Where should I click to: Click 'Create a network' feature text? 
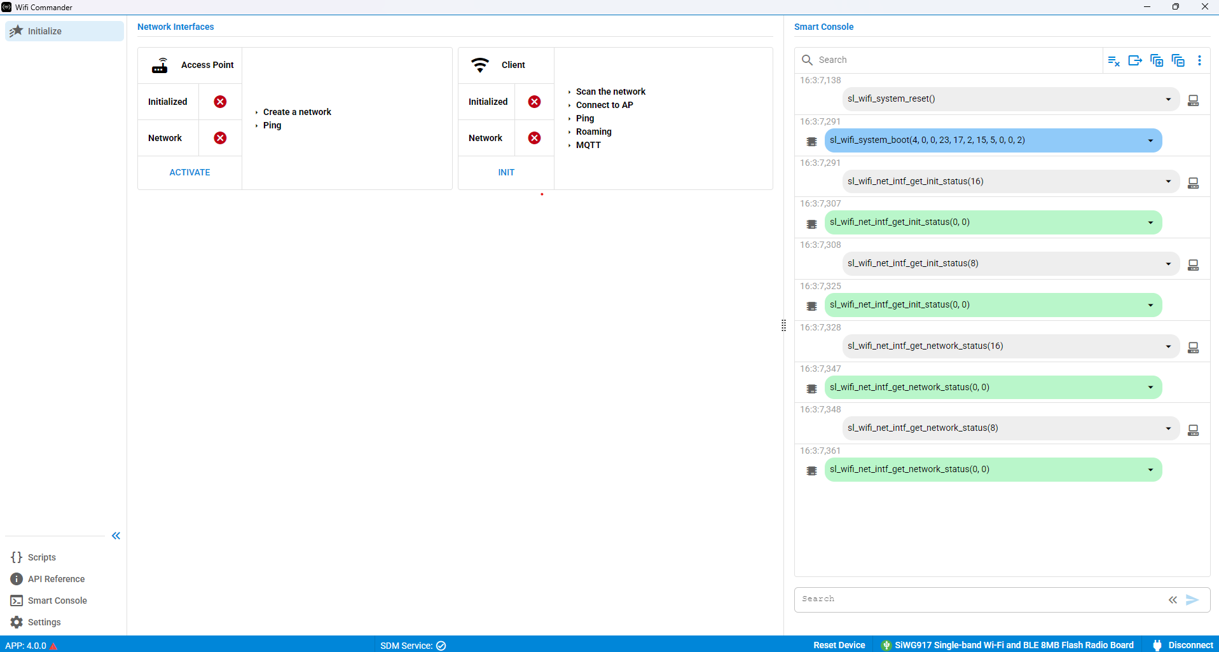click(x=297, y=112)
